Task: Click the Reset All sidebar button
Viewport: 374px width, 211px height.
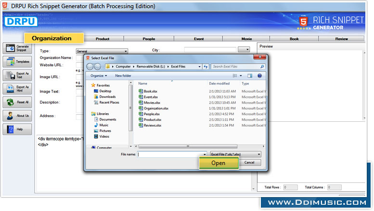Action: coord(17,102)
